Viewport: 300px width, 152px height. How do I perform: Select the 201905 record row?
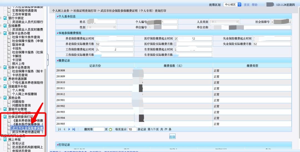click(x=174, y=124)
